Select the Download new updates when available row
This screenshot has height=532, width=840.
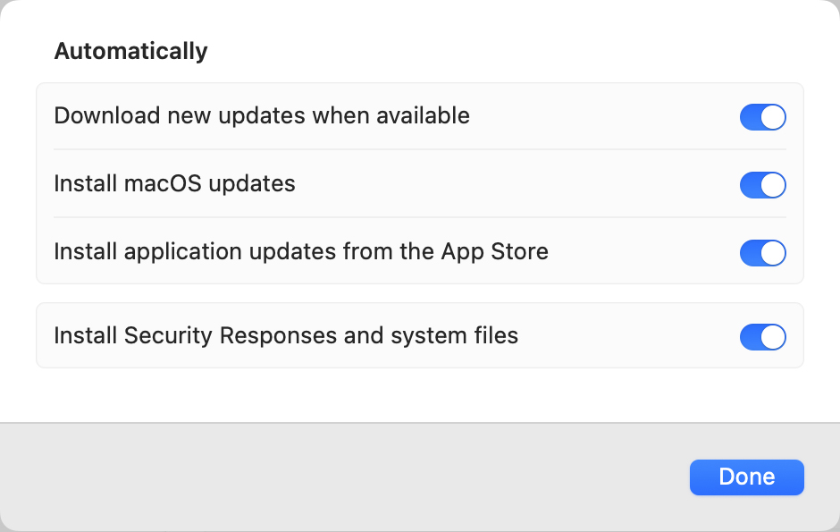pyautogui.click(x=420, y=117)
